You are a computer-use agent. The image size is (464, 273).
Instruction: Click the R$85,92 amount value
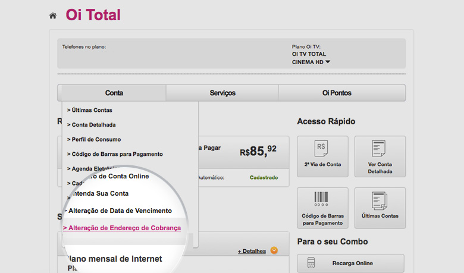(258, 150)
